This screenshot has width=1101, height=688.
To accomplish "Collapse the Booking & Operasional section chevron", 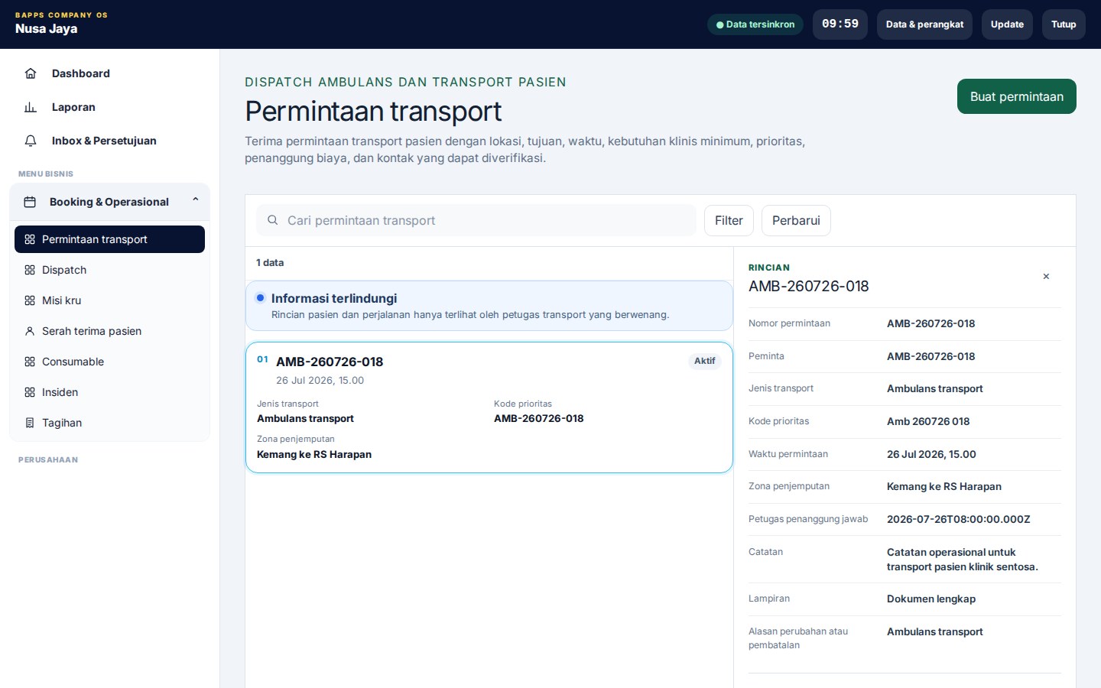I will pyautogui.click(x=196, y=200).
